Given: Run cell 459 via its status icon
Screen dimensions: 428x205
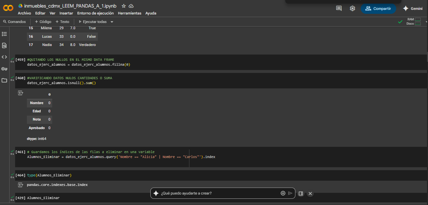Looking at the screenshot, I should tap(12, 60).
